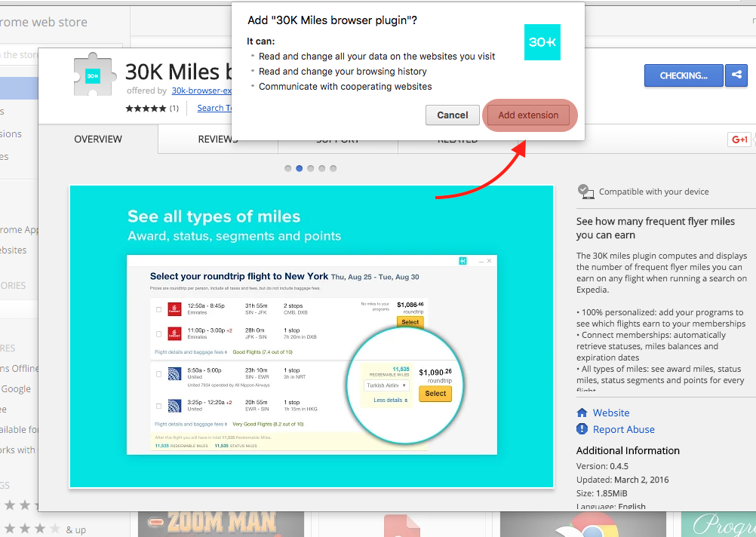Open the Website link
This screenshot has height=537, width=756.
click(611, 413)
